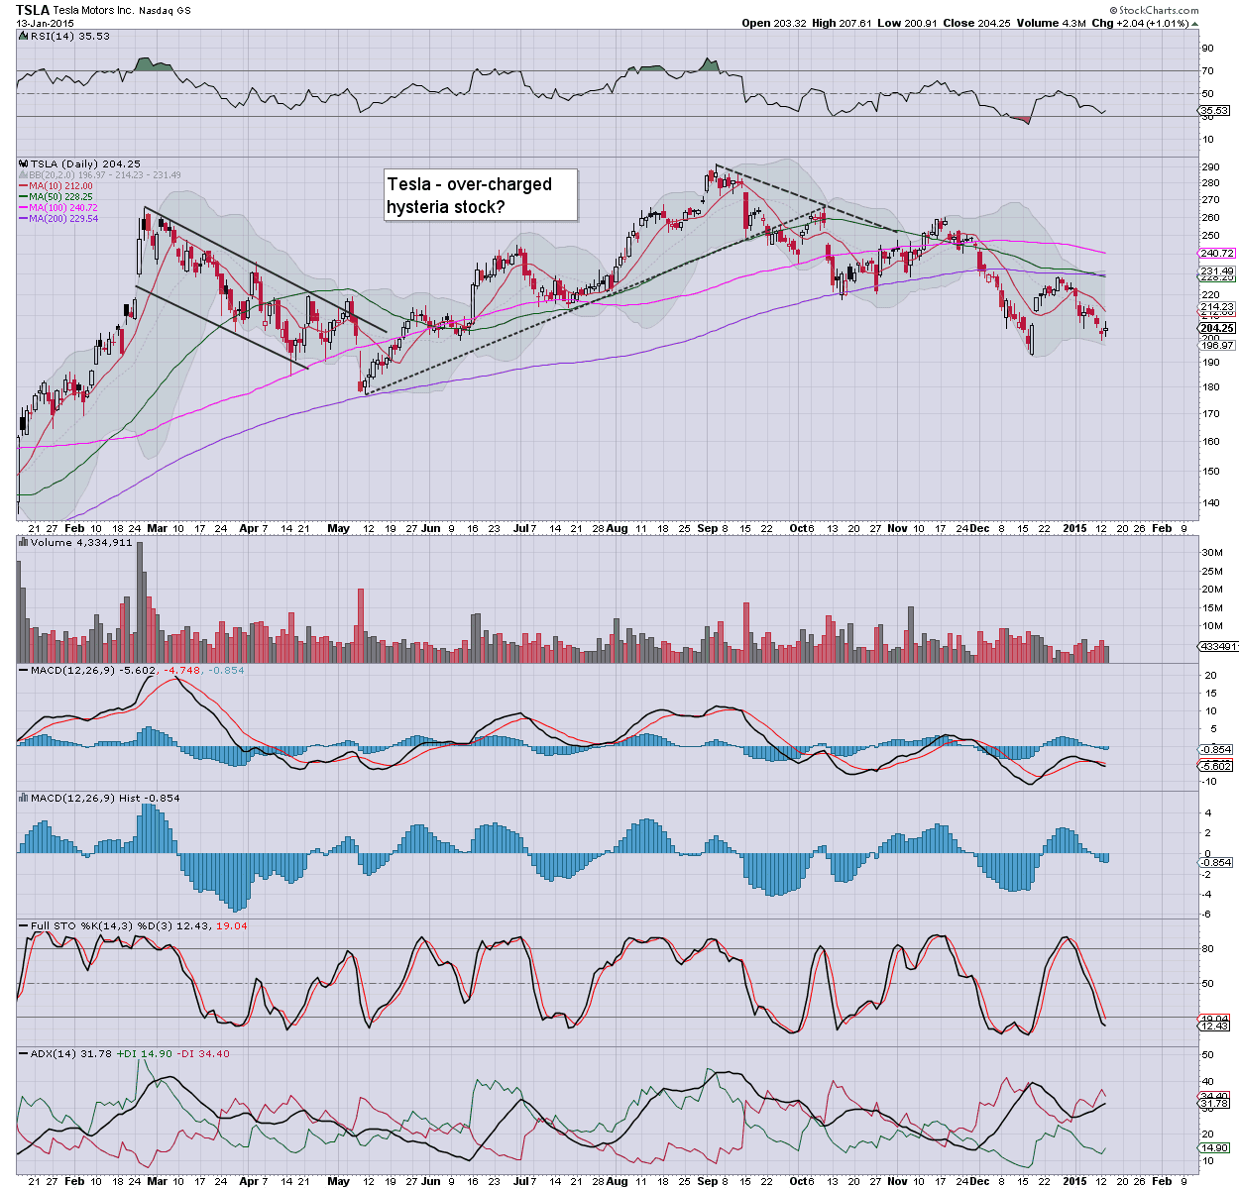Click the 290 price level on right axis
The image size is (1239, 1189).
point(1210,166)
